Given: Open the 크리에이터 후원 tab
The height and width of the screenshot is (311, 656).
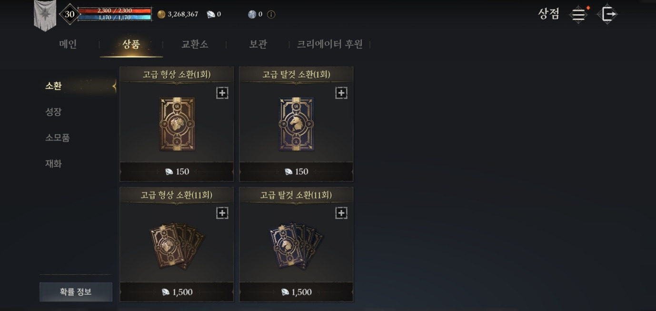Looking at the screenshot, I should [x=330, y=44].
